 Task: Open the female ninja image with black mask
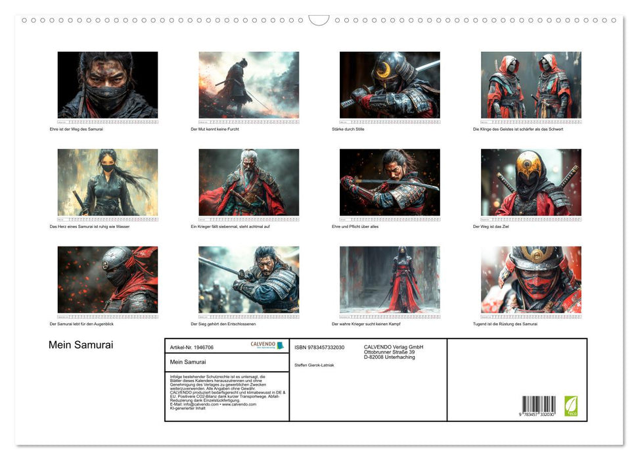108,182
